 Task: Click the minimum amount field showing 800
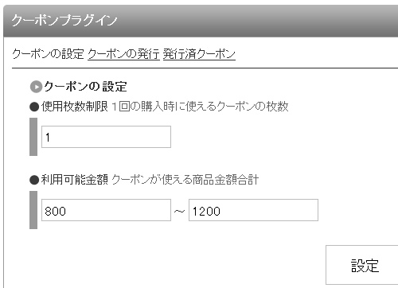tap(106, 210)
